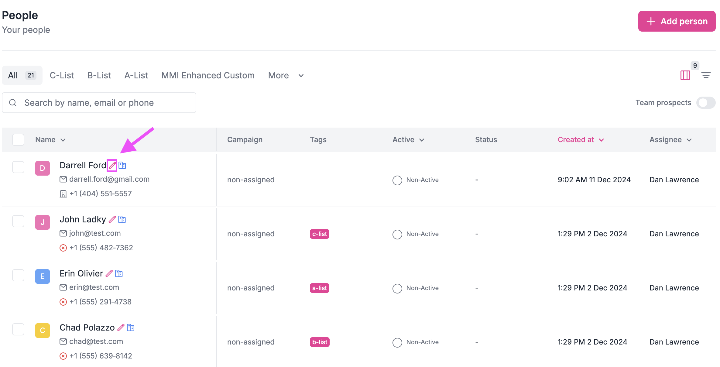Open the MMI Enhanced Custom tab
The width and height of the screenshot is (720, 367).
tap(208, 75)
